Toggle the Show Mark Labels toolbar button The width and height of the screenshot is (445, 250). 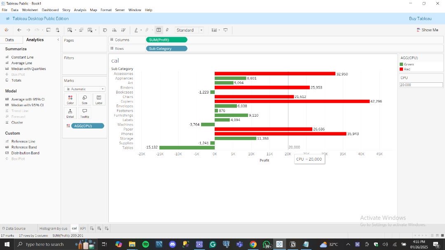click(x=159, y=30)
